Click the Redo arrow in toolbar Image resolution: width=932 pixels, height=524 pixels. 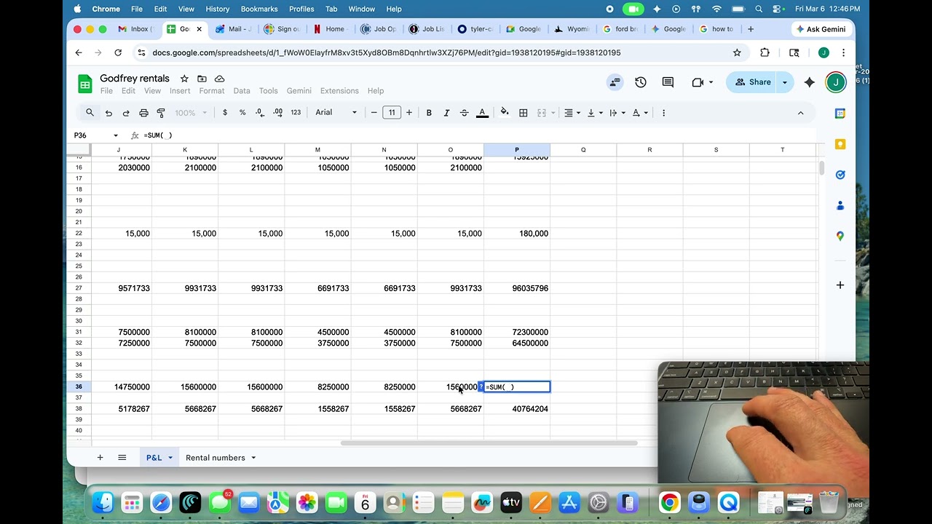[x=126, y=113]
